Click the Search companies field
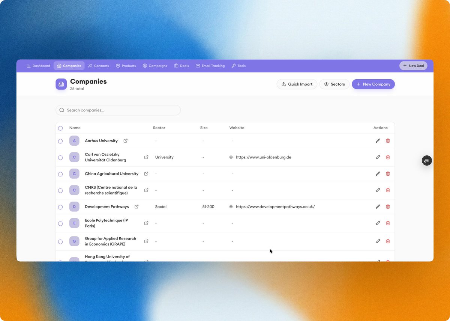The image size is (450, 321). pos(118,110)
